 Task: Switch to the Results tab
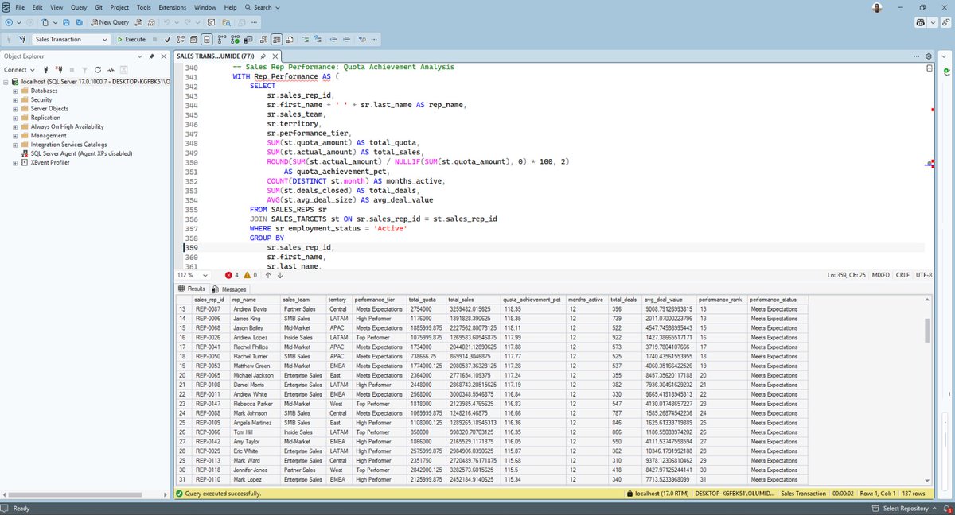click(x=192, y=289)
